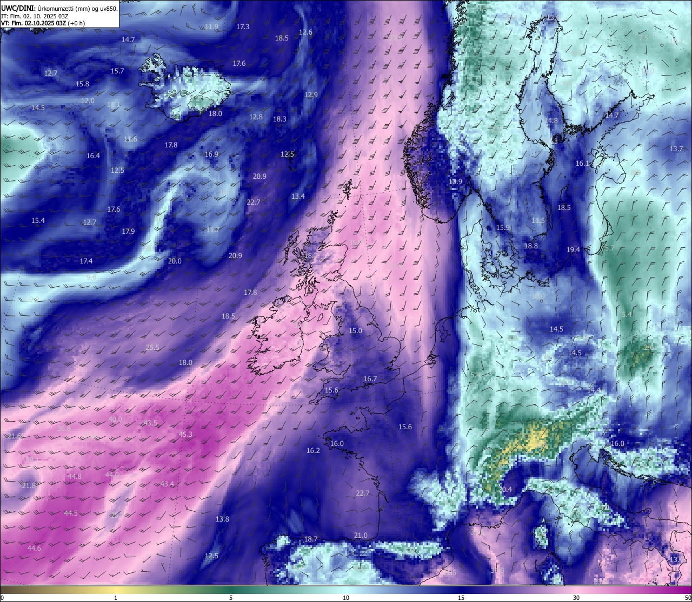This screenshot has height=602, width=692.
Task: Click the 18.8 value label
Action: tap(531, 246)
